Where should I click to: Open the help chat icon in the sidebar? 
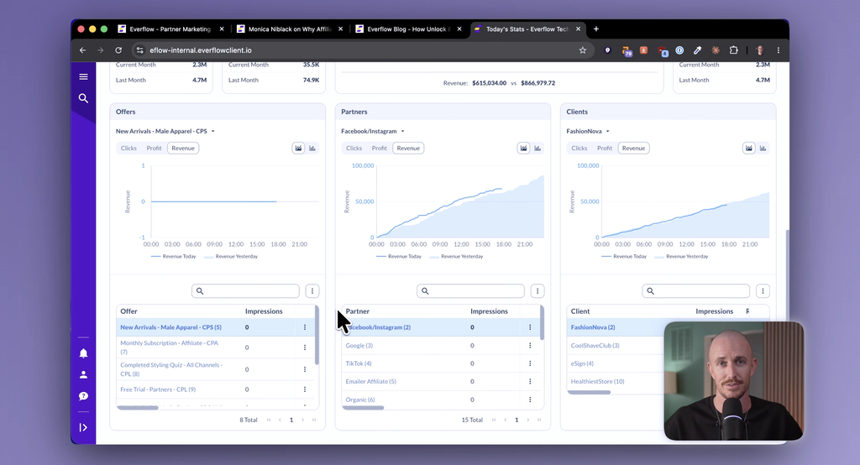click(x=83, y=396)
